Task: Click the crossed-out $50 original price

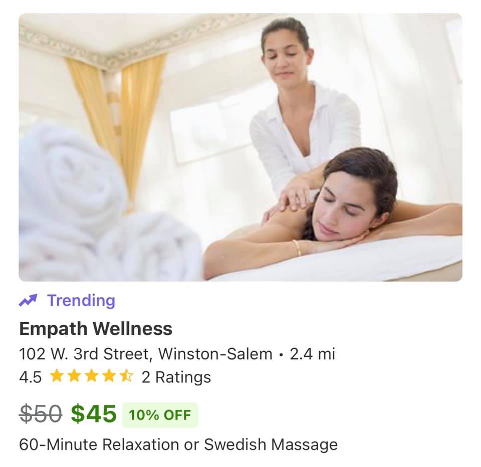Action: coord(41,414)
